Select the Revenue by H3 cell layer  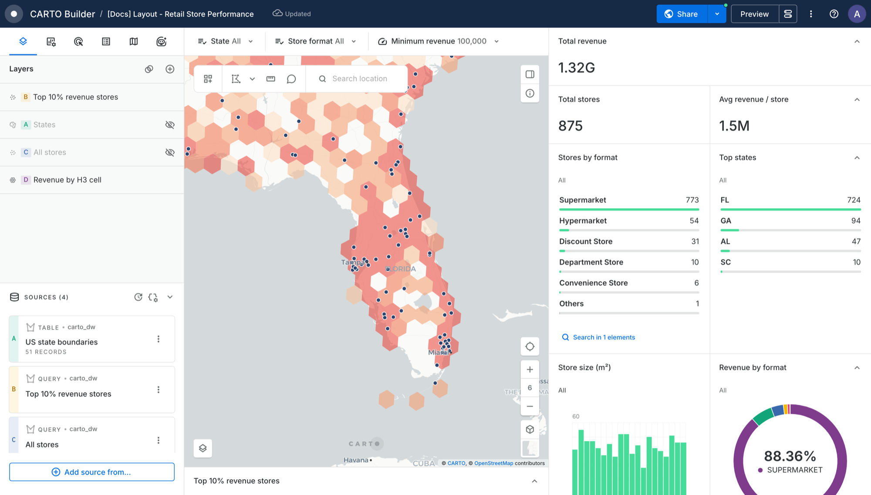pos(92,180)
